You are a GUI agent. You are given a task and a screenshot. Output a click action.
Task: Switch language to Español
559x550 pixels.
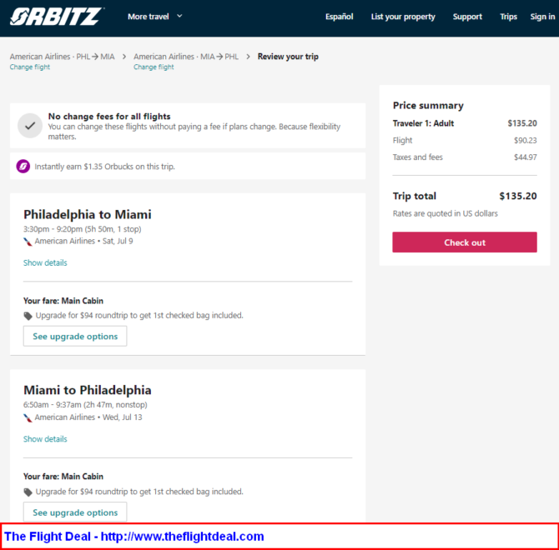coord(339,17)
